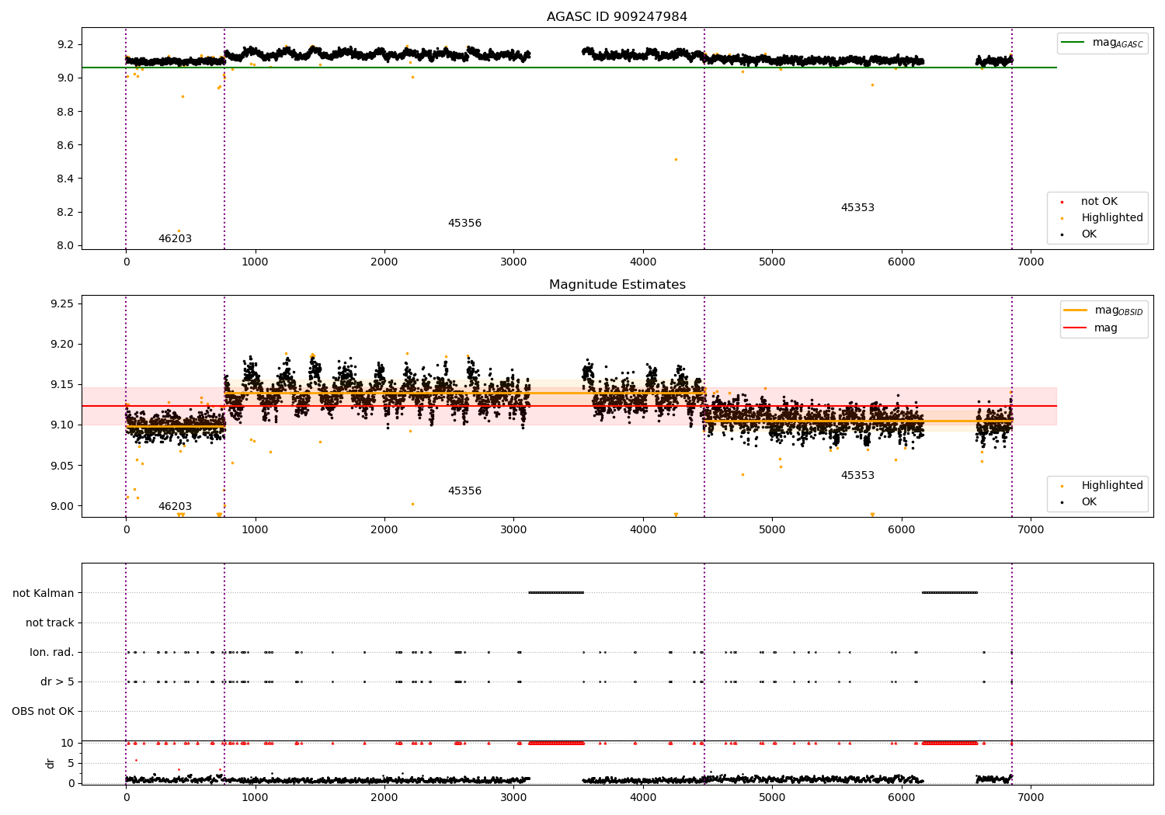Click the 9.20 y-tick in Magnitude Estimates plot
This screenshot has height=815, width=1165.
click(x=62, y=344)
